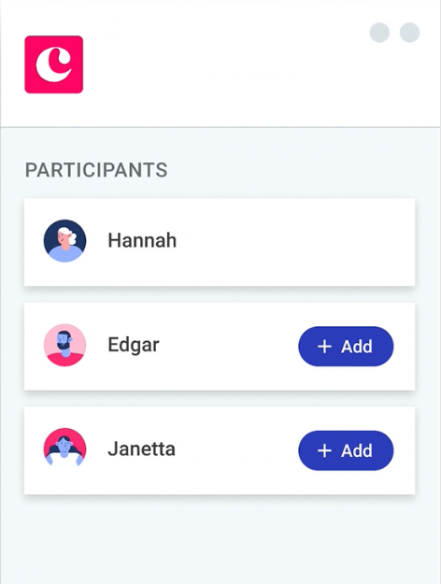Viewport: 441px width, 584px height.
Task: Click the second gray circle in header
Action: click(x=410, y=33)
